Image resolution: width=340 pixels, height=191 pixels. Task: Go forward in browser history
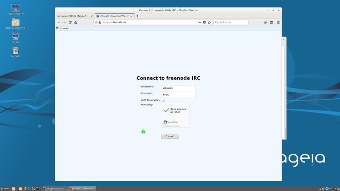pyautogui.click(x=65, y=22)
